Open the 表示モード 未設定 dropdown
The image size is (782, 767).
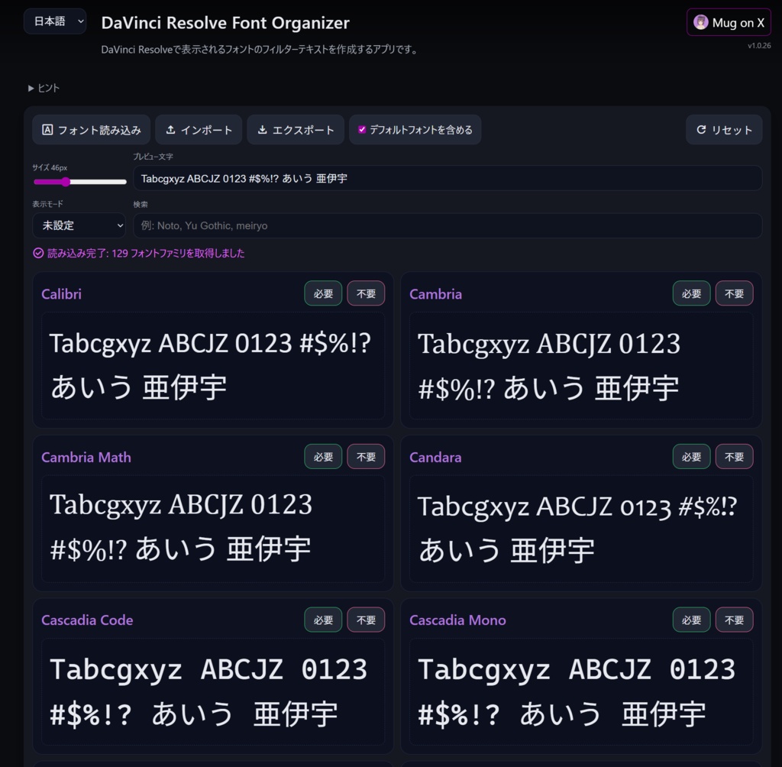point(79,225)
